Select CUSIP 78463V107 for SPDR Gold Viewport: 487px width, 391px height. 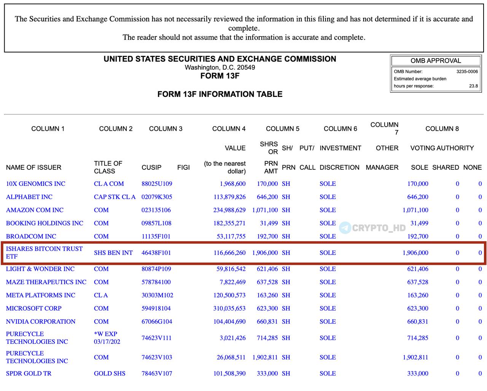point(157,373)
